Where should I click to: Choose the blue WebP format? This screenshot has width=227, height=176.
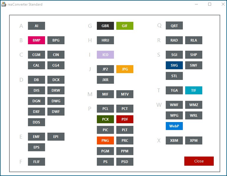click(174, 126)
